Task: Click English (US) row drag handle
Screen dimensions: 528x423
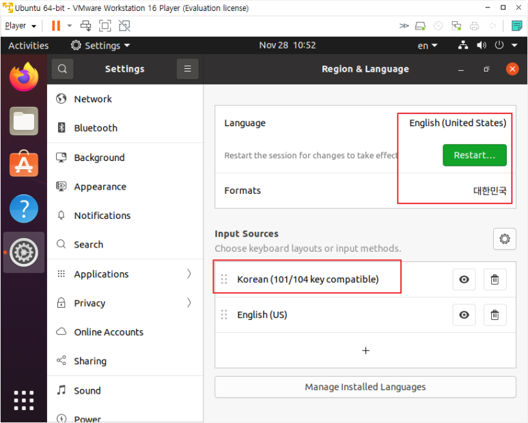Action: [224, 315]
